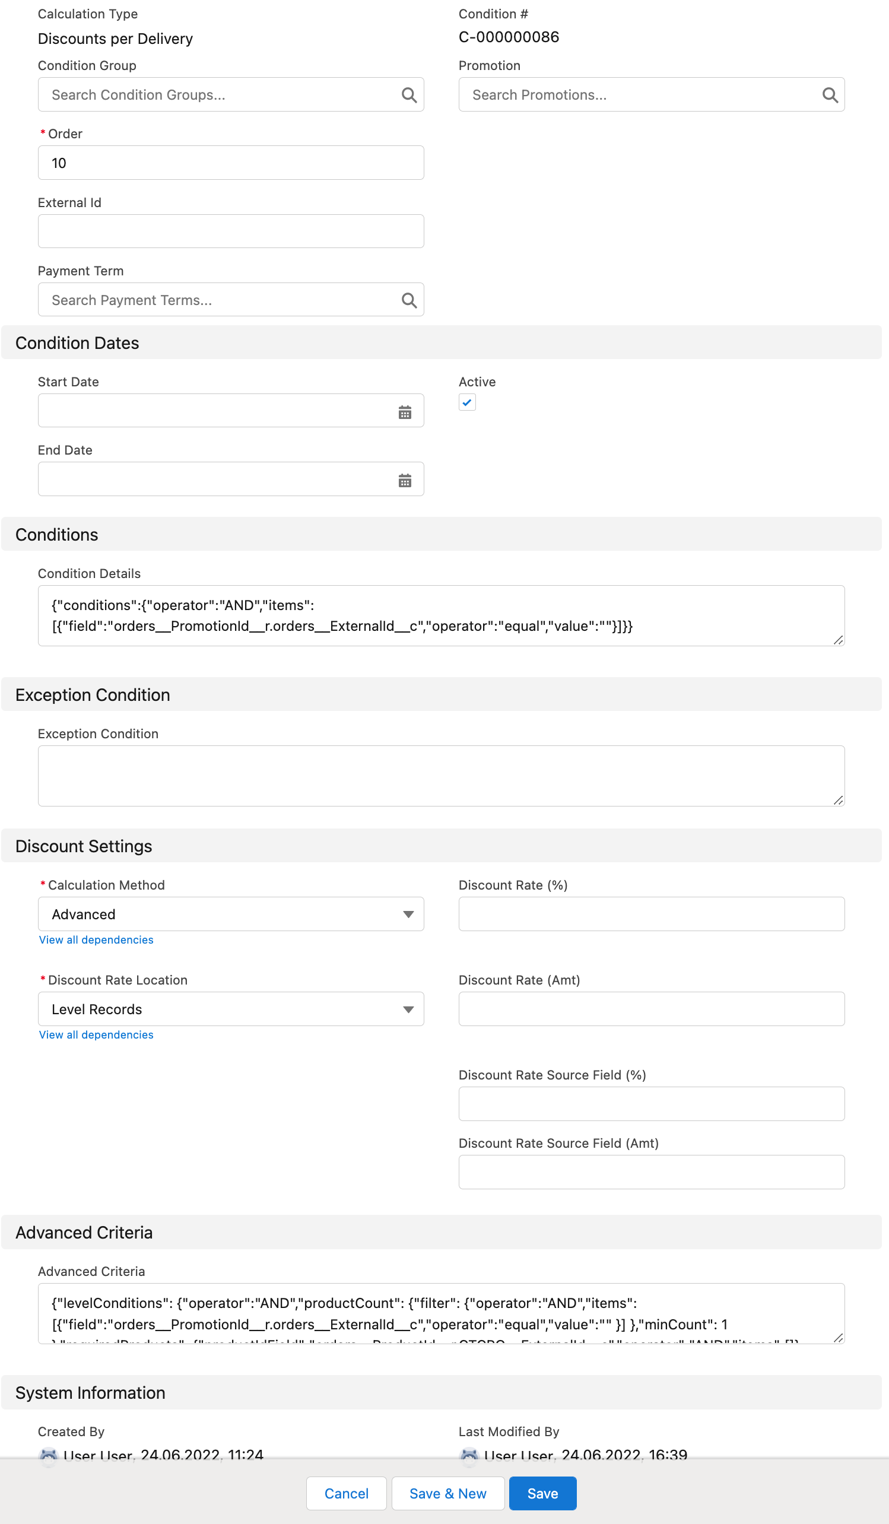Click into the External Id field

[x=230, y=231]
